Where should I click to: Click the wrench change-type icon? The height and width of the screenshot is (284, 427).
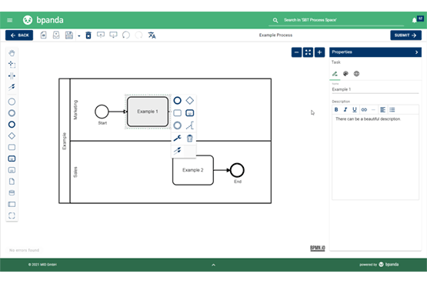pyautogui.click(x=177, y=139)
